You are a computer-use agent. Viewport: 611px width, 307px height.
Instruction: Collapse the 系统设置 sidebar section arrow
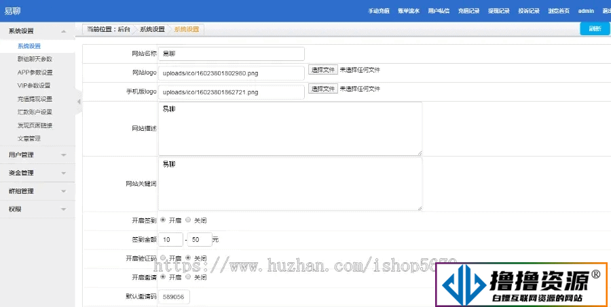[64, 31]
